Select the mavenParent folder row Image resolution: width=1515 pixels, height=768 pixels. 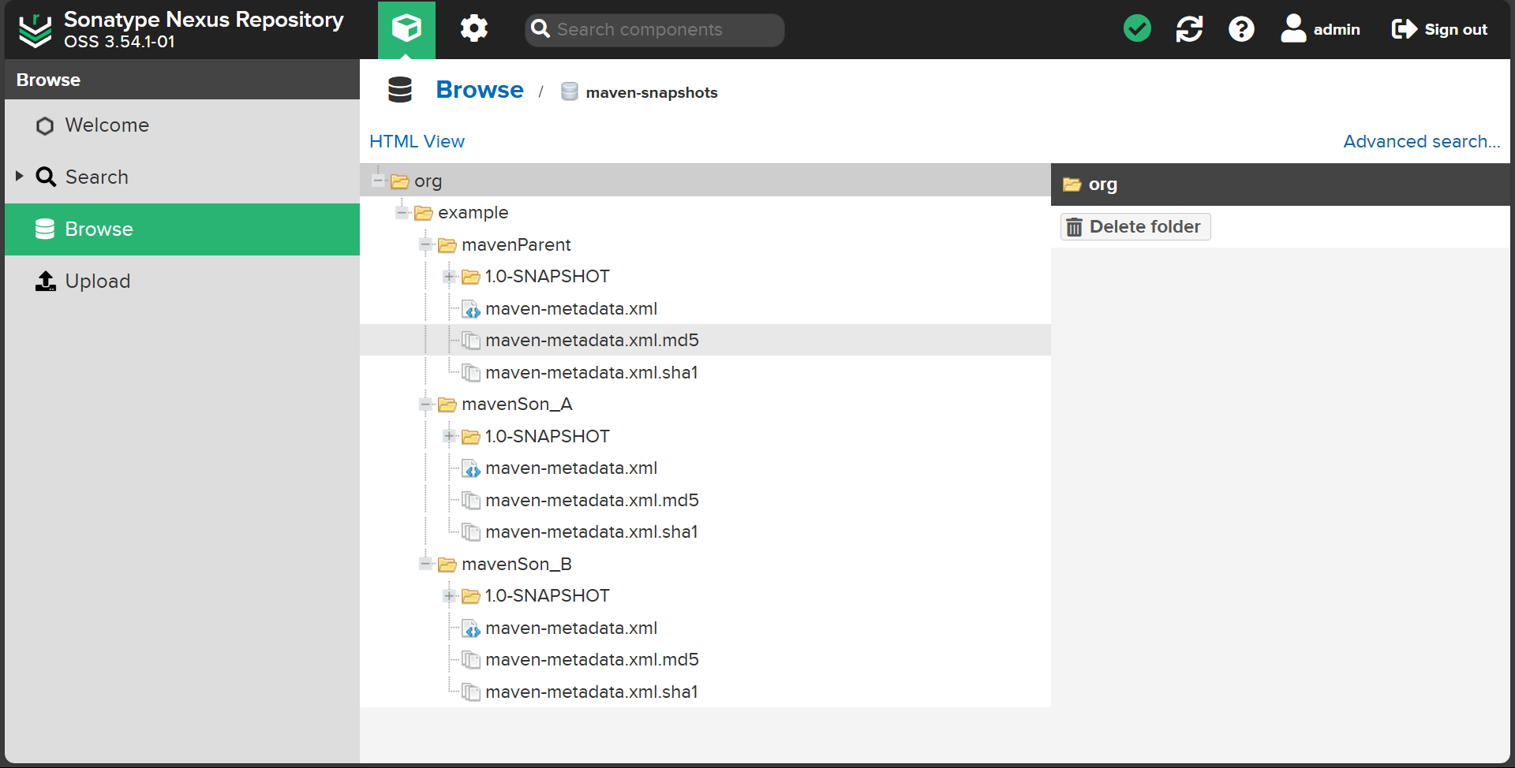(705, 245)
